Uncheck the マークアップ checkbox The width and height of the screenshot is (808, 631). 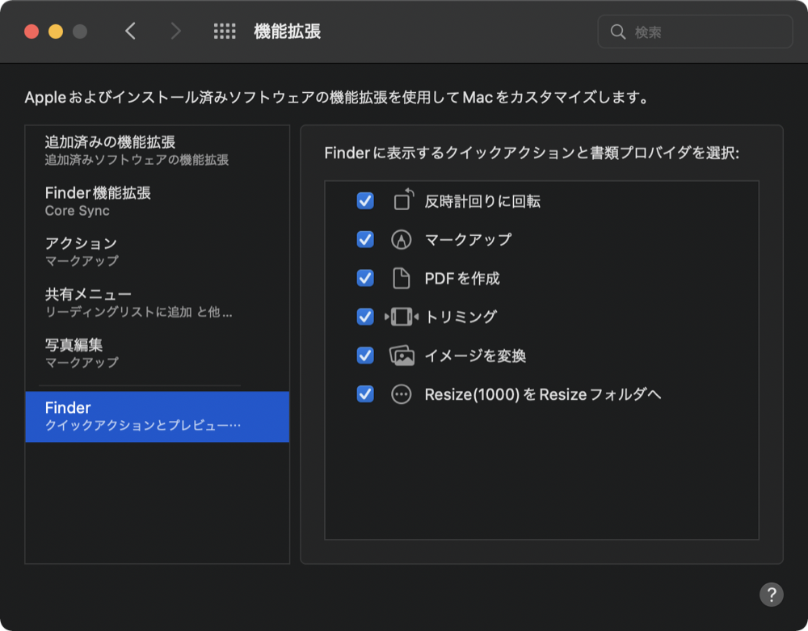(365, 240)
